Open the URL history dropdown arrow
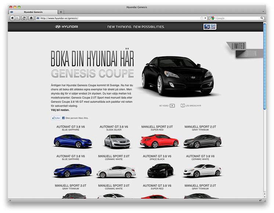The height and width of the screenshot is (213, 274). click(x=205, y=18)
